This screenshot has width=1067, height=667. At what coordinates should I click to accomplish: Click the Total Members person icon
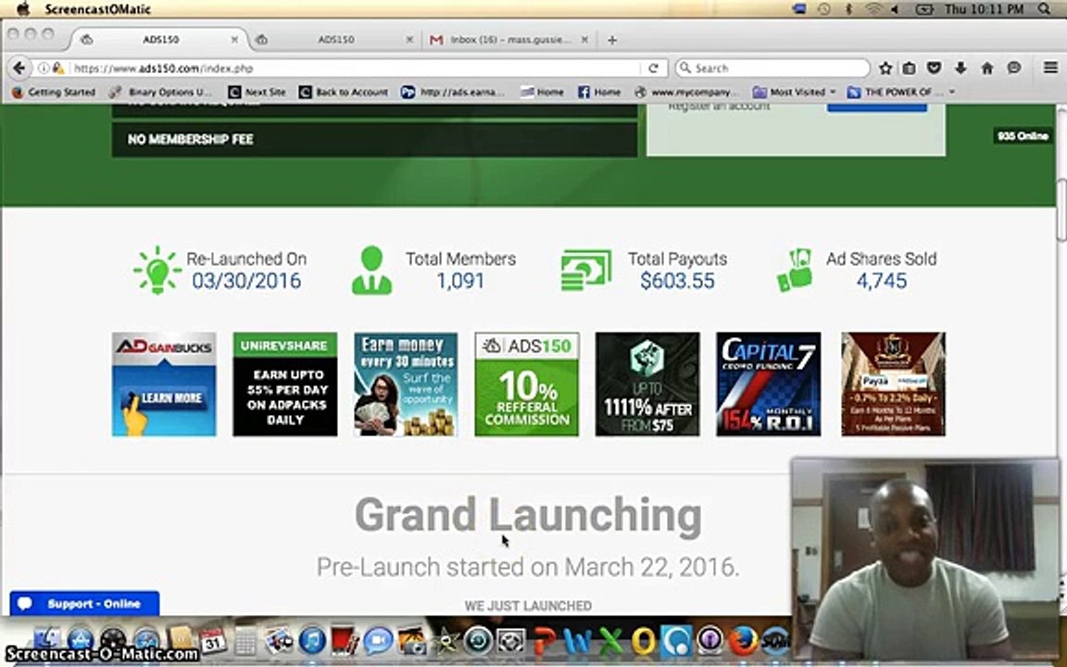(371, 271)
